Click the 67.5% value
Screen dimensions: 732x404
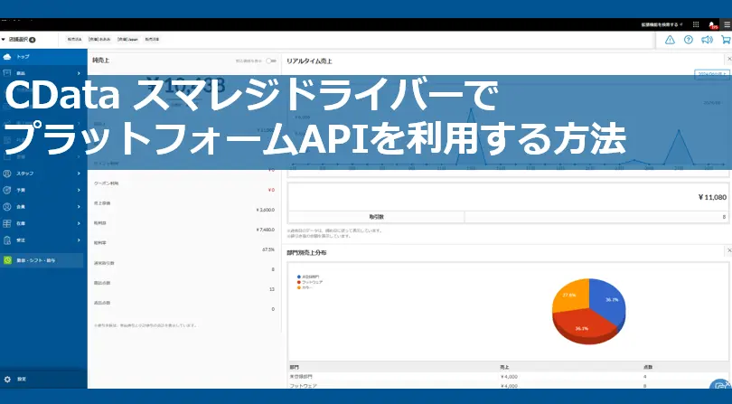point(268,249)
